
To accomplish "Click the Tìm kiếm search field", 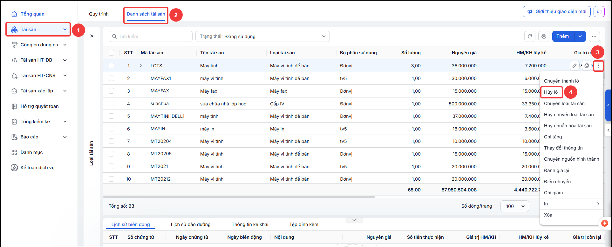I will pos(151,36).
